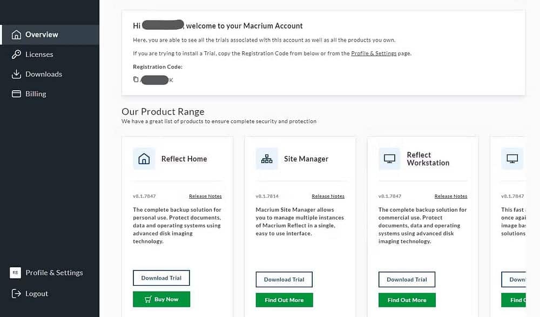The width and height of the screenshot is (540, 317).
Task: Click Find Out More under Site Manager
Action: 284,300
